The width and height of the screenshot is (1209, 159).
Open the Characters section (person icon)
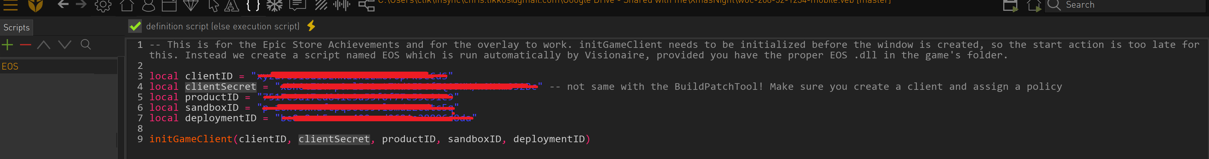tap(148, 5)
